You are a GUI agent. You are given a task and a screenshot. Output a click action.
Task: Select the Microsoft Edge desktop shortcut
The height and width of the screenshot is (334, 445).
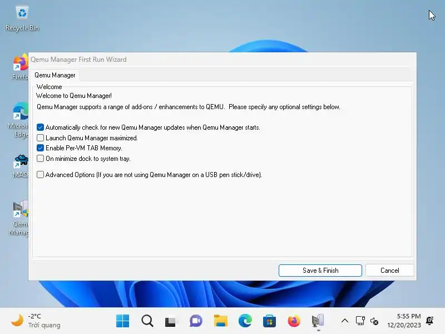tap(19, 120)
